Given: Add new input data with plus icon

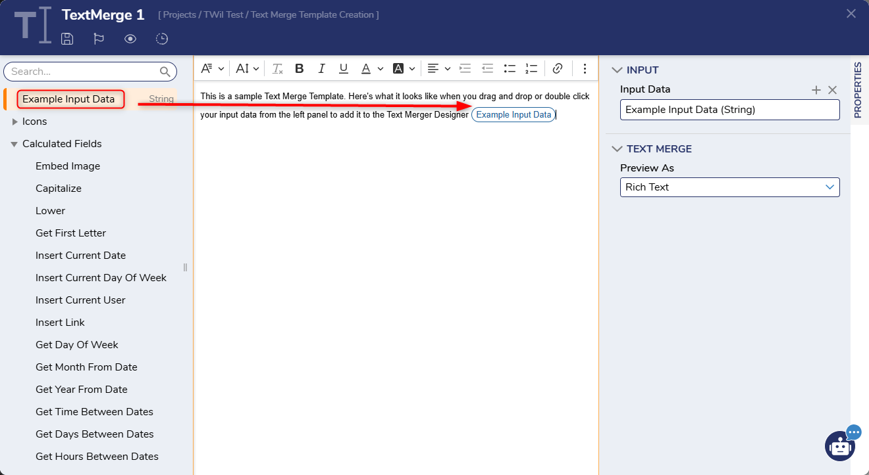Looking at the screenshot, I should click(816, 90).
